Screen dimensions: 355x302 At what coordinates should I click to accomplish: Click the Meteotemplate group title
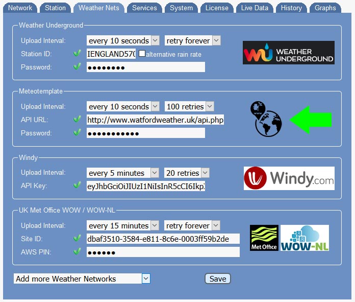coord(41,91)
